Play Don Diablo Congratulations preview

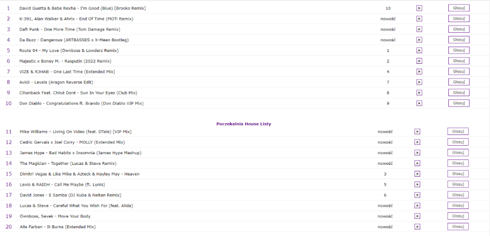(419, 103)
